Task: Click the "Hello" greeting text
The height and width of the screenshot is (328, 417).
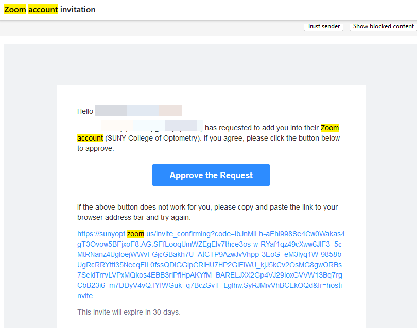Action: pyautogui.click(x=85, y=111)
